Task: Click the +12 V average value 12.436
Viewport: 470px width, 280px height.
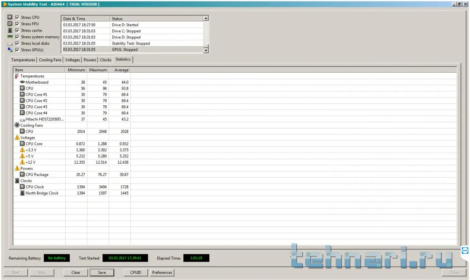Action: [x=122, y=162]
